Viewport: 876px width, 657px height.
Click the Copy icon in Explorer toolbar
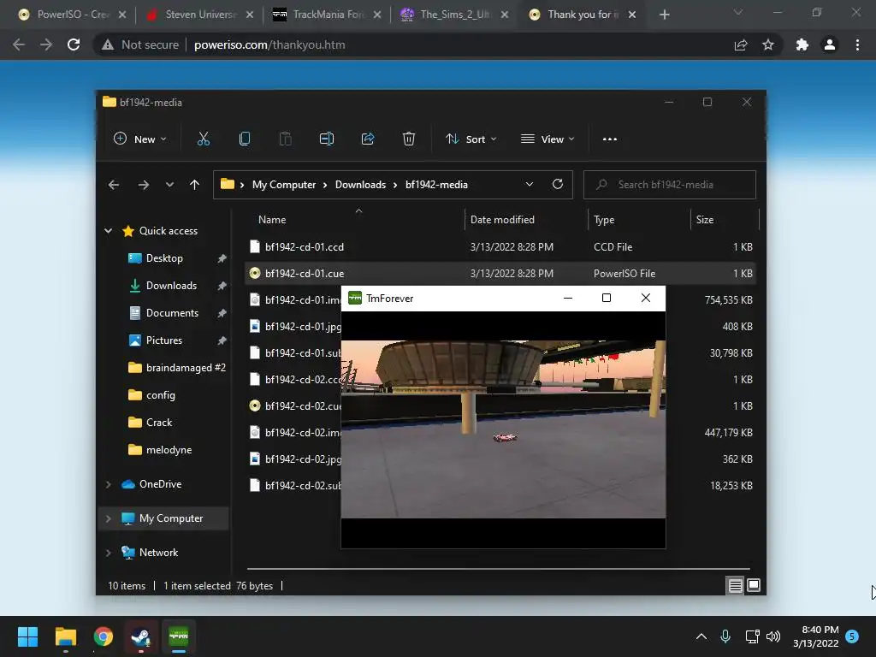pos(244,139)
